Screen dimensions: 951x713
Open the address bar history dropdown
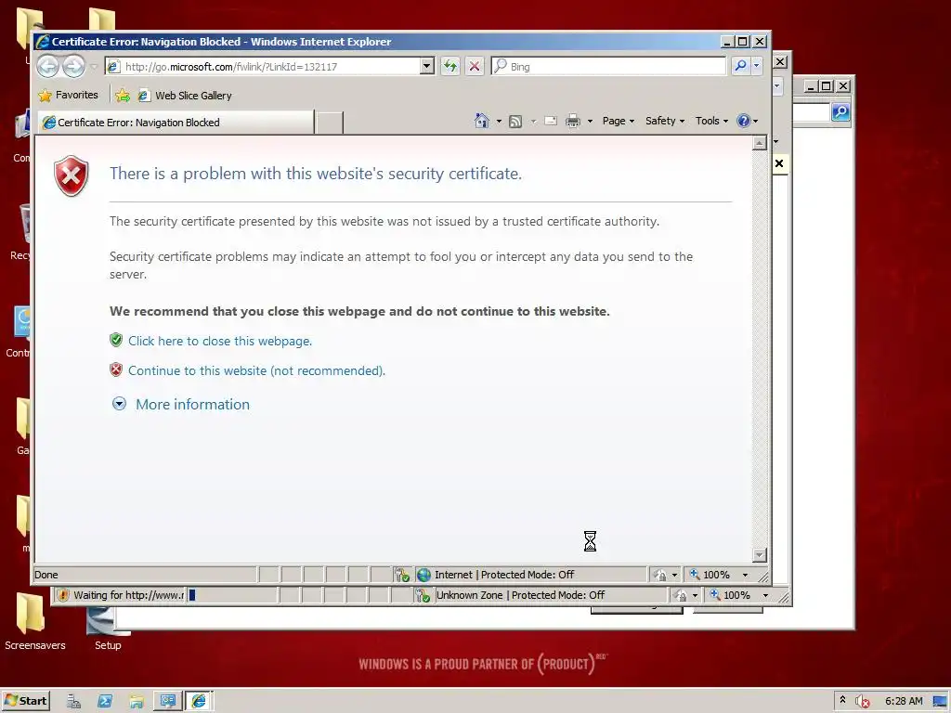(427, 66)
